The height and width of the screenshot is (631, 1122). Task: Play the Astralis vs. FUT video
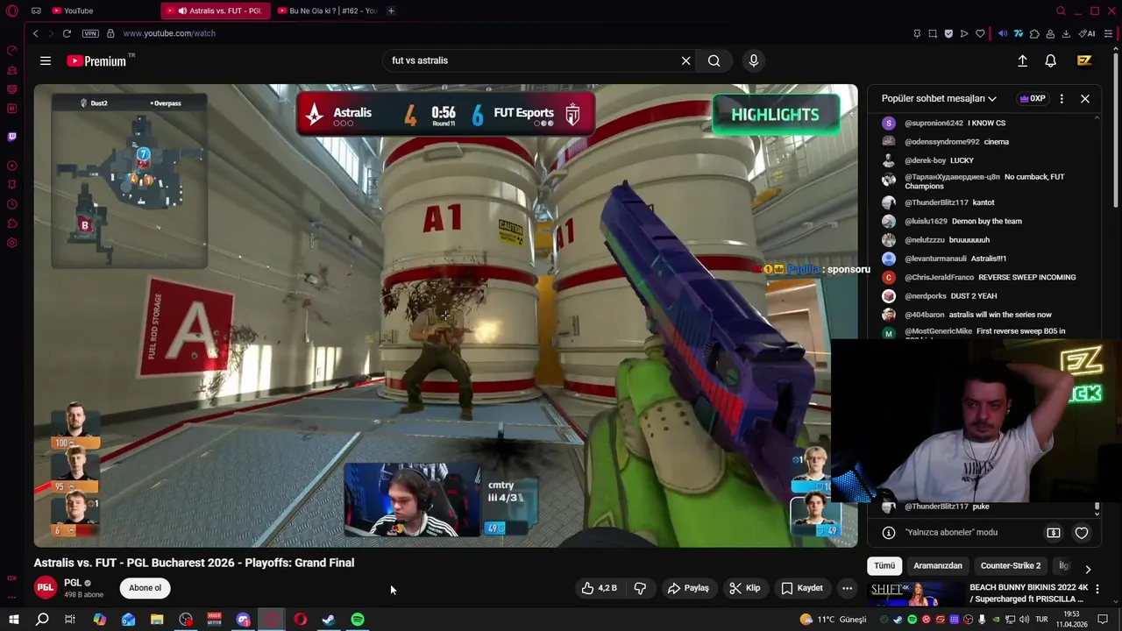coord(445,315)
